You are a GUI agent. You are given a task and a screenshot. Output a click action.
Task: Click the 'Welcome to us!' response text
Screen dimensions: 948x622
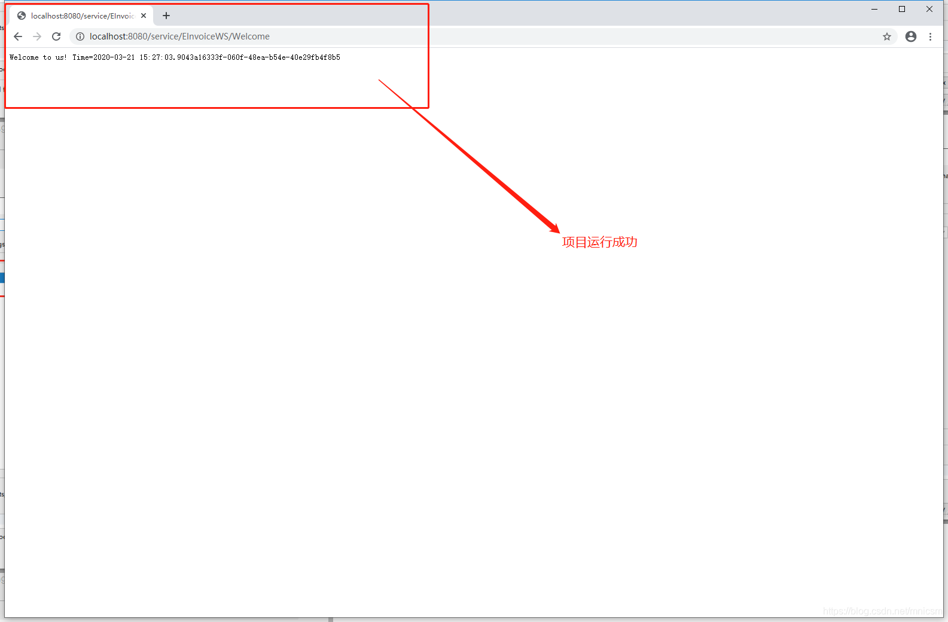[38, 57]
